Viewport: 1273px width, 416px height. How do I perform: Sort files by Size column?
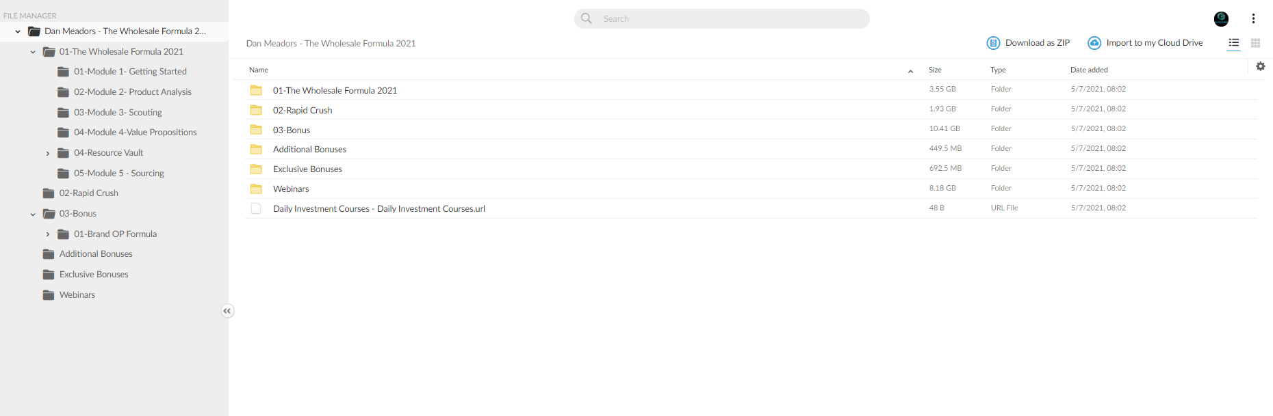[935, 70]
